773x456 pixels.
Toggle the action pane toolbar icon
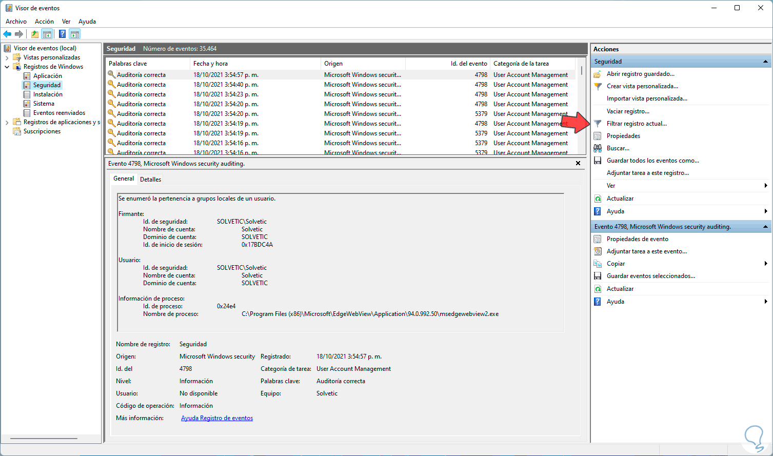click(75, 34)
